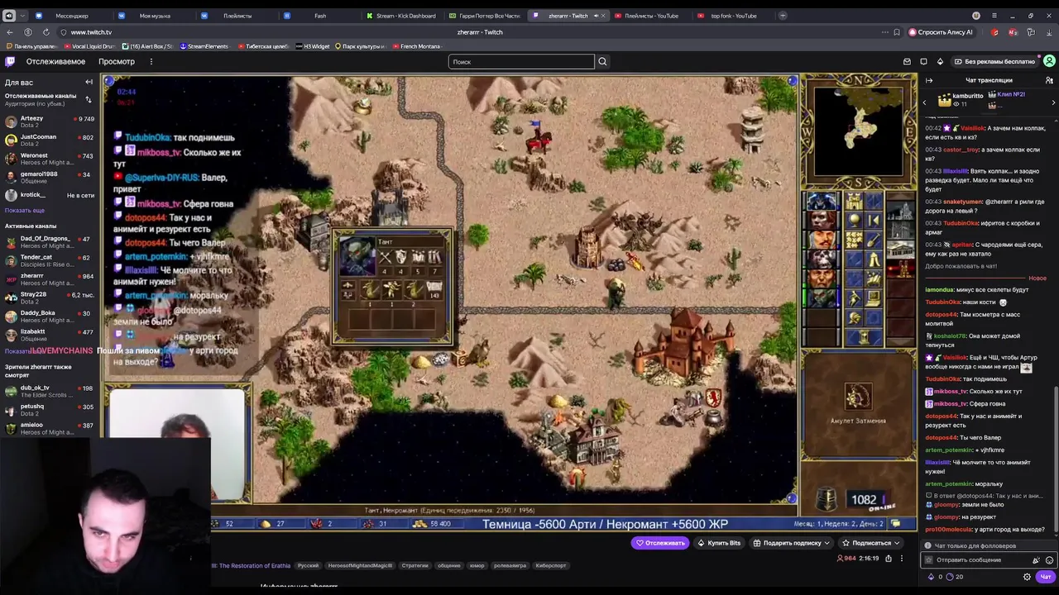Open the Arteezy channel in sidebar
The image size is (1059, 595).
tap(48, 121)
